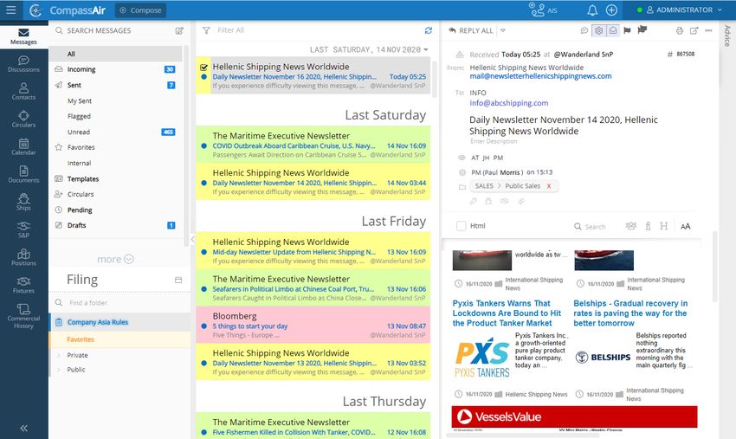Open the hamburger menu in top bar
Screen dimensions: 736x439
tap(10, 10)
